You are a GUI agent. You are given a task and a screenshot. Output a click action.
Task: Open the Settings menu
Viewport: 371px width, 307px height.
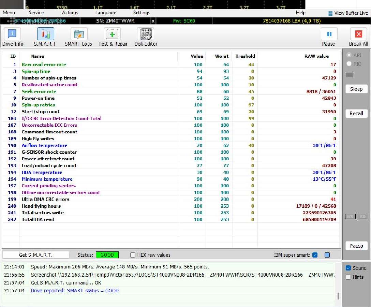[x=142, y=13]
